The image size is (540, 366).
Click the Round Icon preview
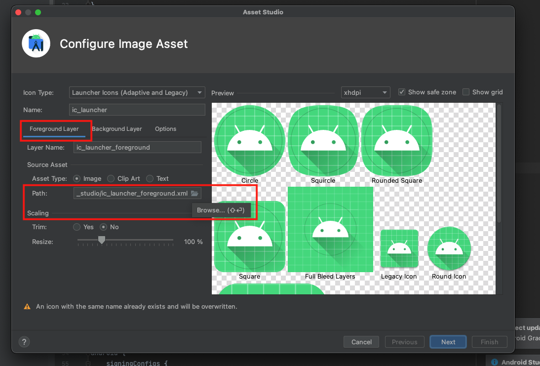pos(449,248)
